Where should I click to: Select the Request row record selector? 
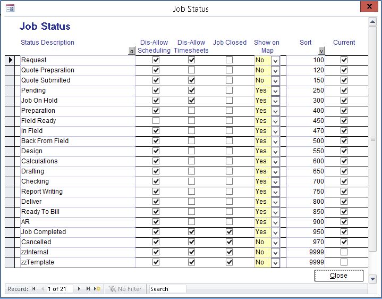[11, 60]
